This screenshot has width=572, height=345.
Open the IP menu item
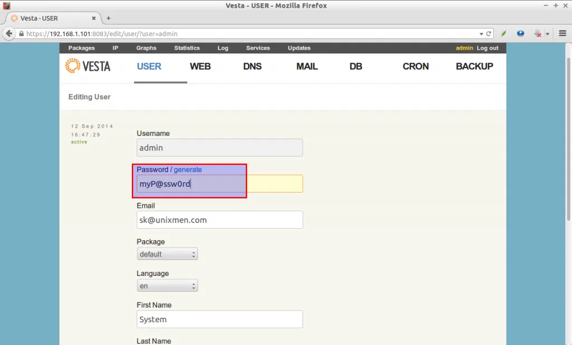coord(115,48)
